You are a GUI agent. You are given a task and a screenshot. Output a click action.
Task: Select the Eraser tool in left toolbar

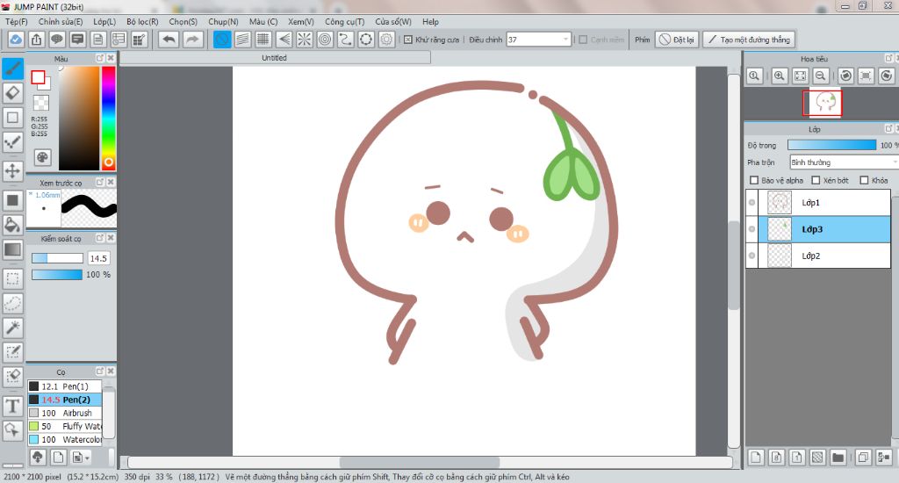[x=13, y=92]
